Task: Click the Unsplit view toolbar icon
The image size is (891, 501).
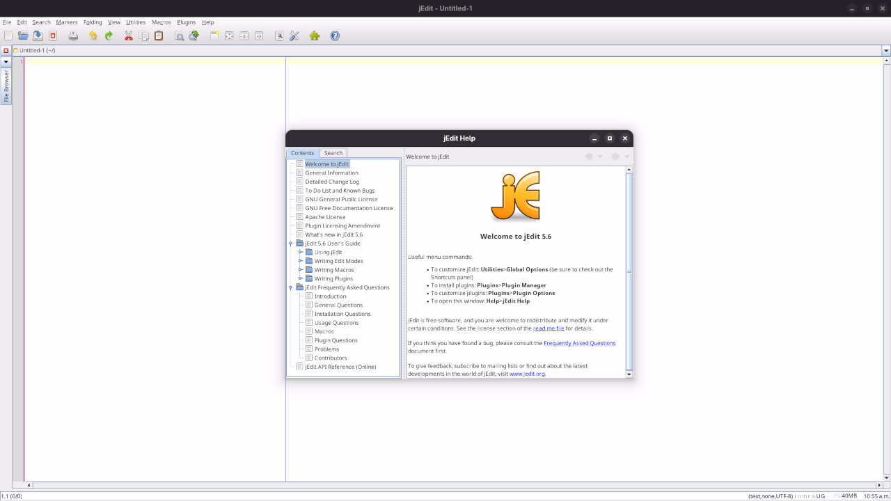Action: pos(229,35)
